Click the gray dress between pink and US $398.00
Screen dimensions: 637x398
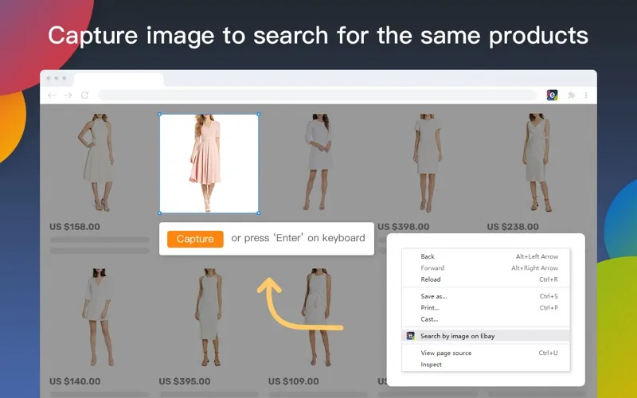point(318,162)
